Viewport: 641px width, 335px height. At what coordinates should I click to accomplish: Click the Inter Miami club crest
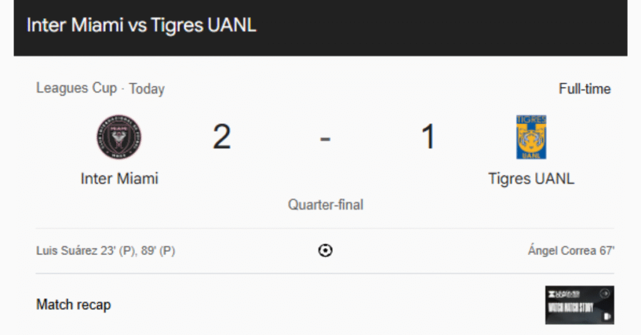(119, 137)
